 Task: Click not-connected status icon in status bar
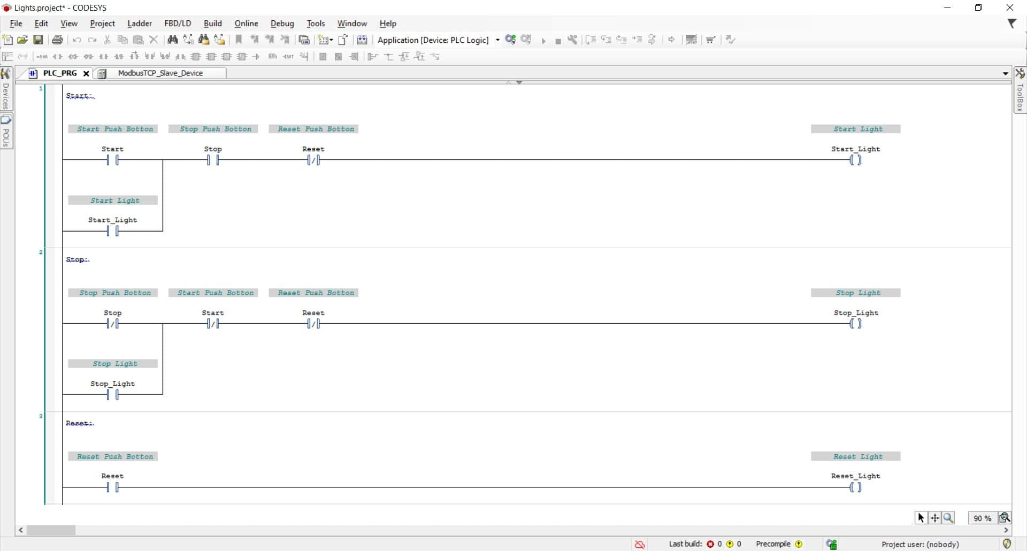(x=640, y=544)
